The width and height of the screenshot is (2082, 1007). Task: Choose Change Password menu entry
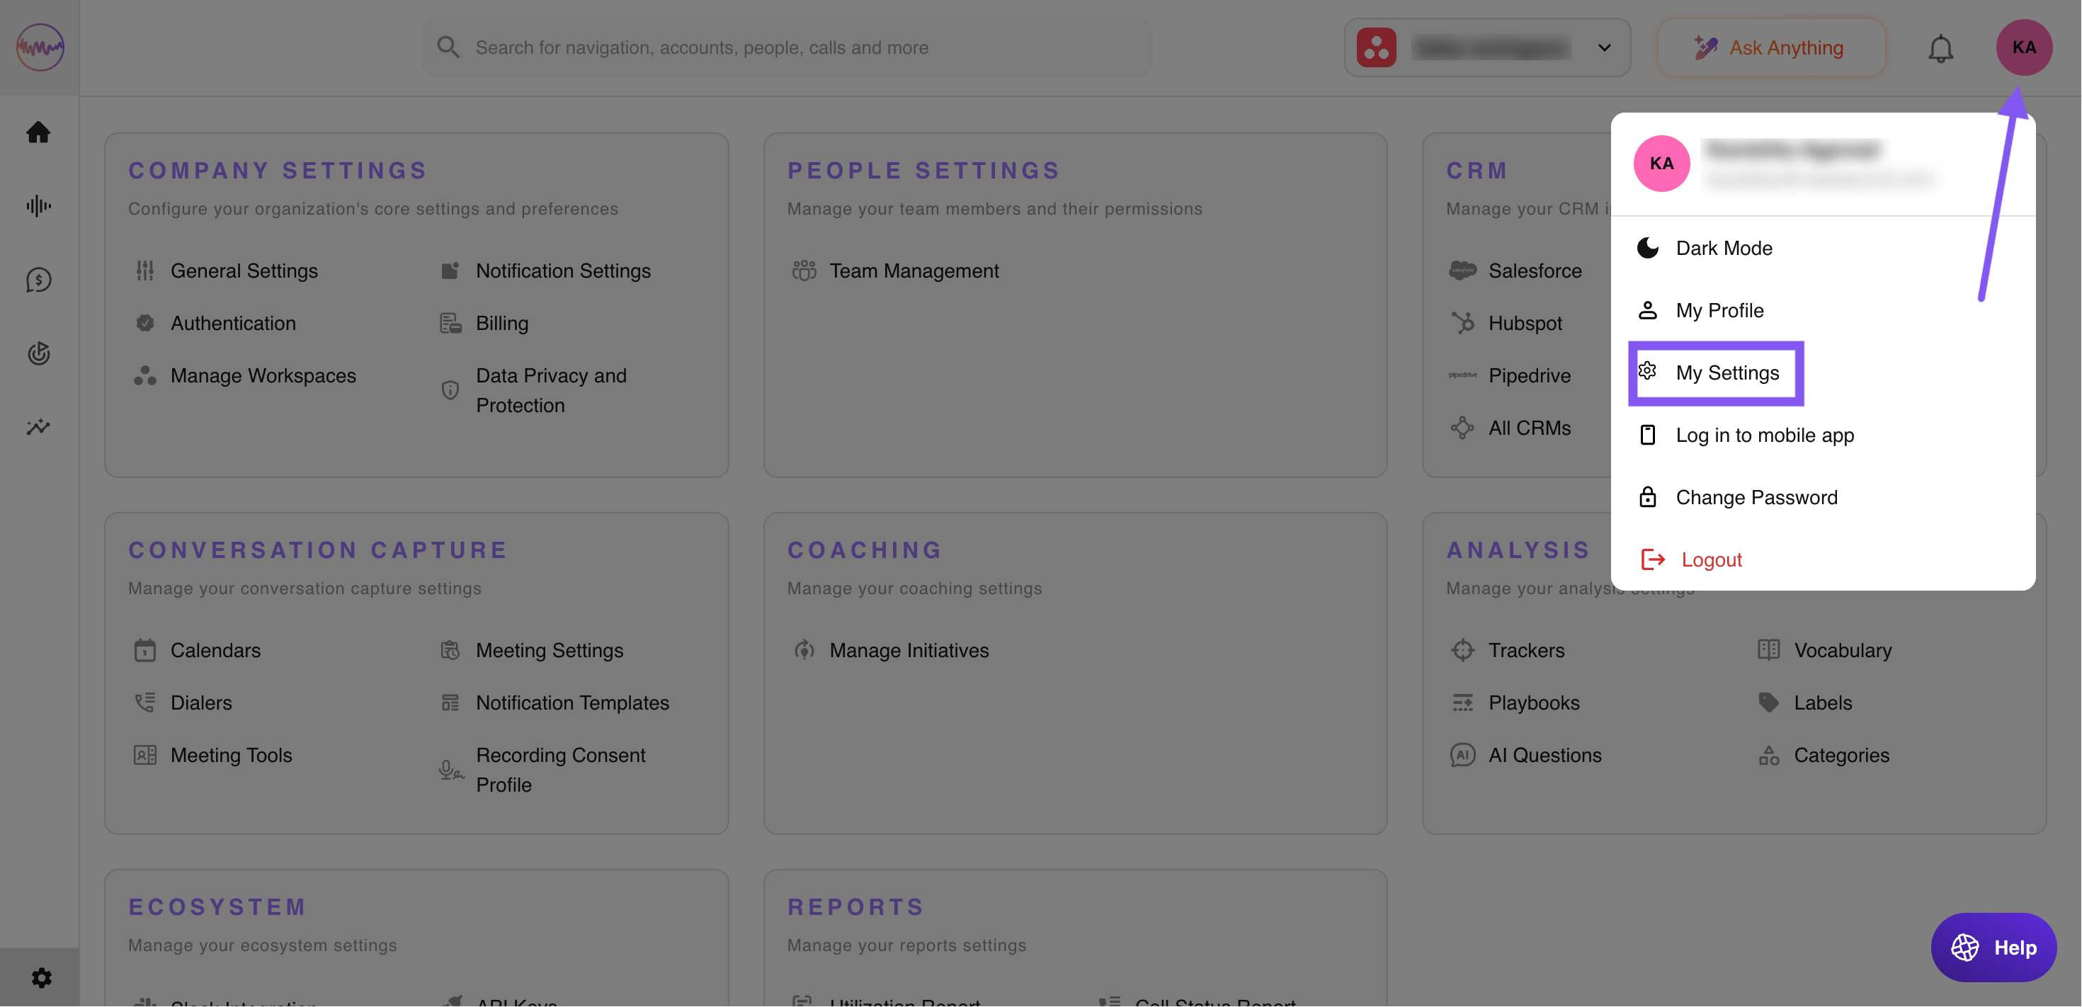tap(1756, 497)
